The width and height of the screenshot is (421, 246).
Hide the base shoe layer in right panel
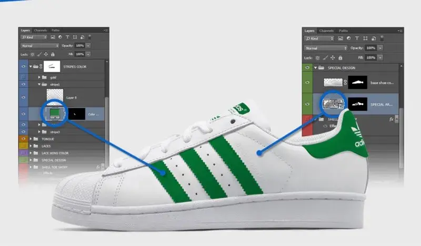pos(307,83)
